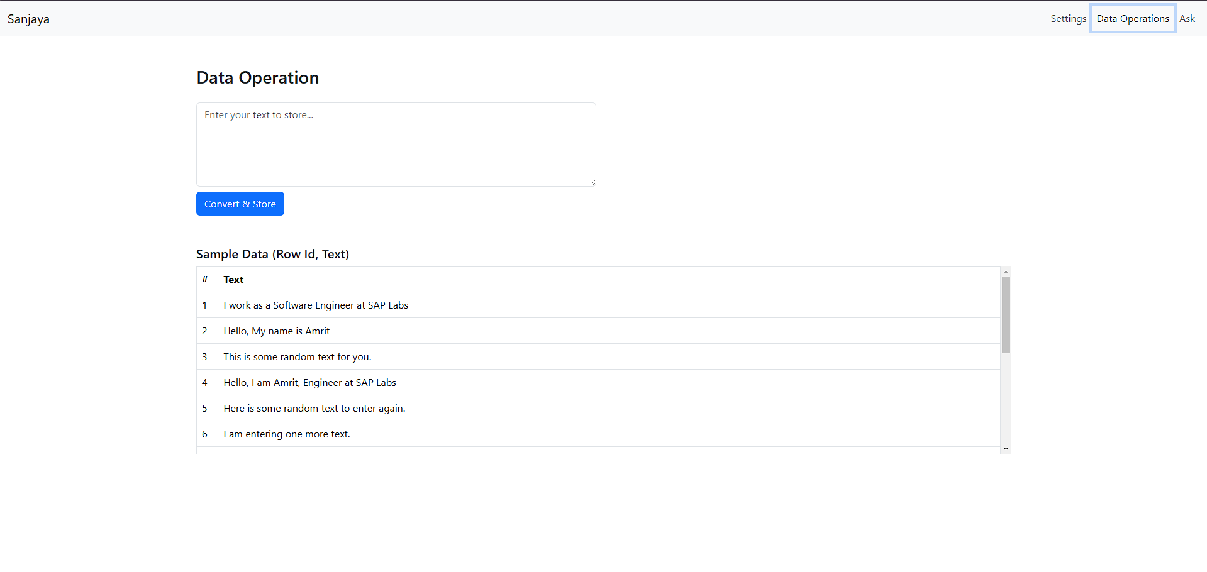Click the 'Text' column header

click(x=233, y=280)
